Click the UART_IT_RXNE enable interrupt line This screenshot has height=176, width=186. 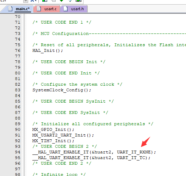(94, 152)
